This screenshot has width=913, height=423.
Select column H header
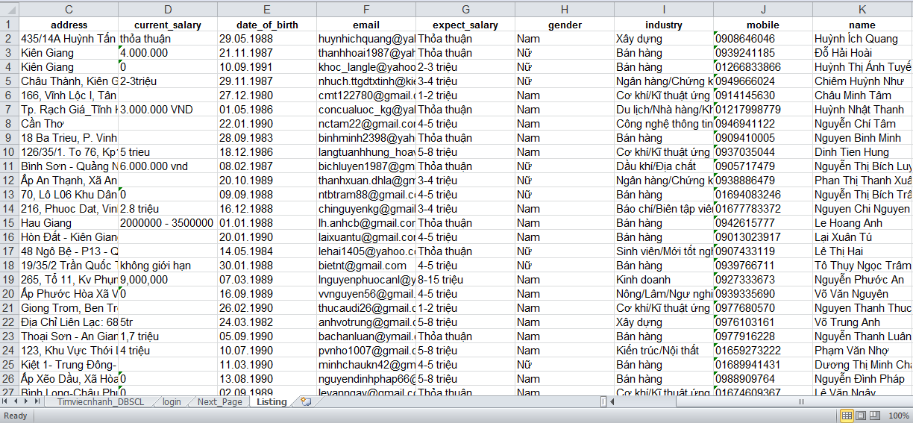[x=565, y=10]
